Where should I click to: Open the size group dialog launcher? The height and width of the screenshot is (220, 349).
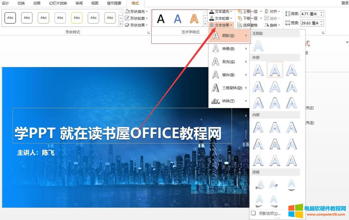pyautogui.click(x=323, y=33)
